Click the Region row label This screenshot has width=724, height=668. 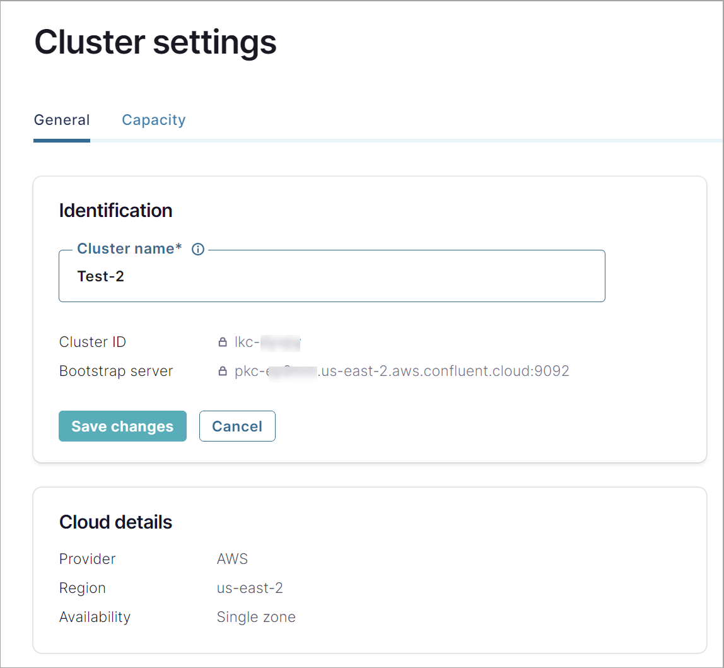(82, 587)
